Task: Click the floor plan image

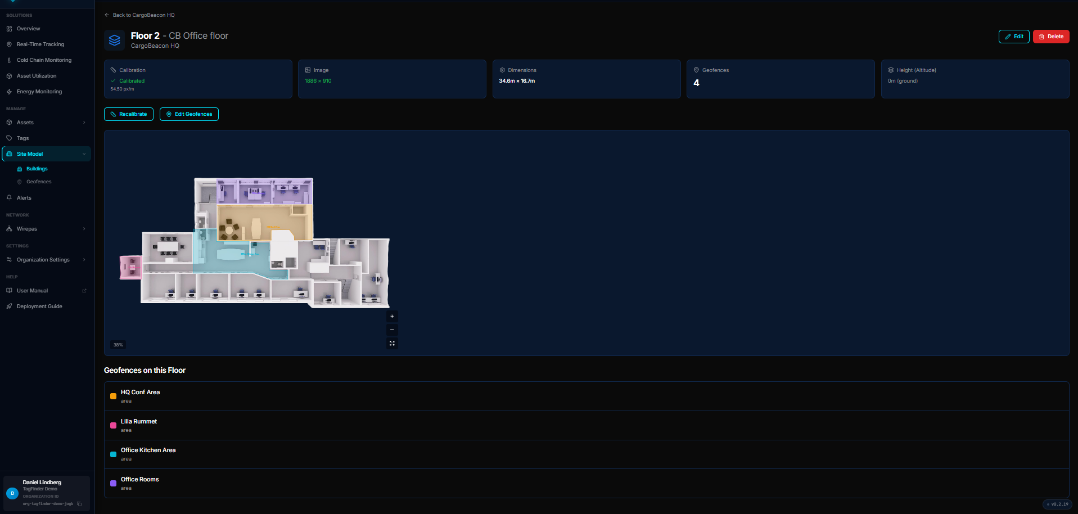Action: click(254, 243)
